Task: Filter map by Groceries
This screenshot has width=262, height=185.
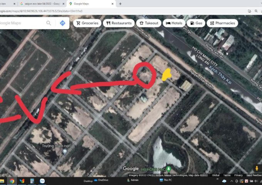Action: click(87, 23)
